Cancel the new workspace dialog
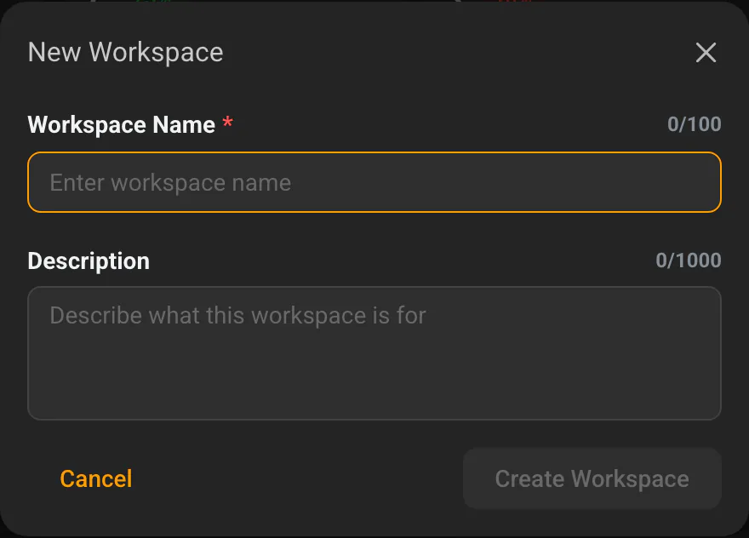This screenshot has width=749, height=538. tap(96, 478)
